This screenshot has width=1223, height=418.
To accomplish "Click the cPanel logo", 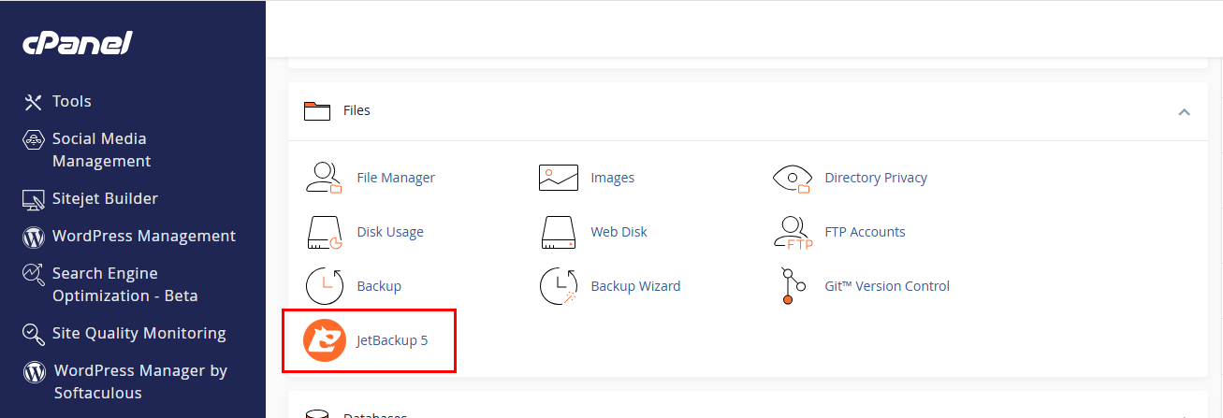I will pos(78,43).
